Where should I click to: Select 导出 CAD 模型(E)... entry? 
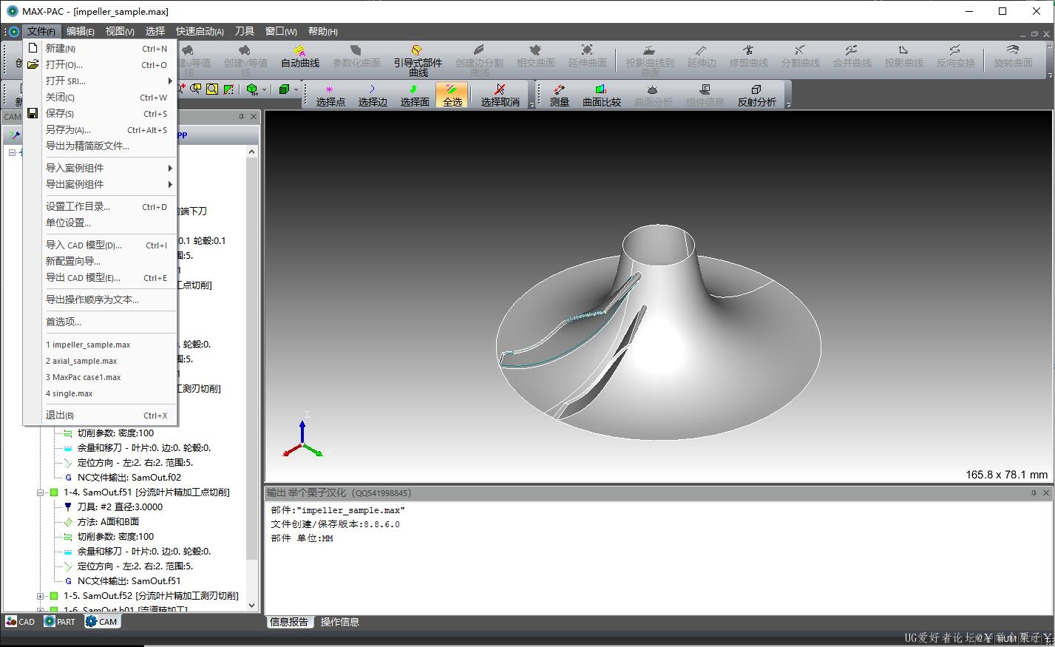101,277
